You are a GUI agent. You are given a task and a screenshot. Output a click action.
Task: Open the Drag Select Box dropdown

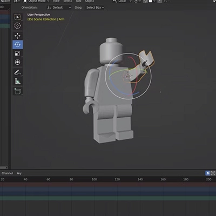point(95,8)
